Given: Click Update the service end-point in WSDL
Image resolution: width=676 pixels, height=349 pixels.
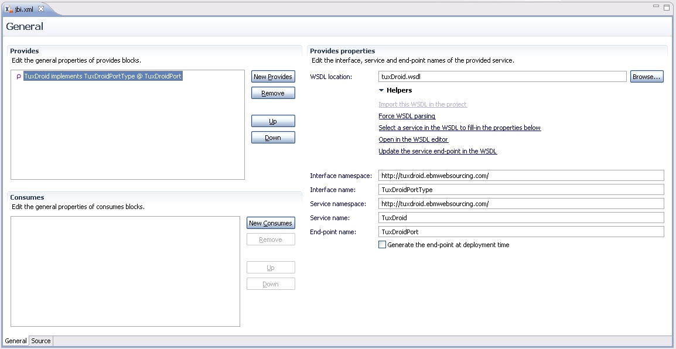Looking at the screenshot, I should [437, 151].
